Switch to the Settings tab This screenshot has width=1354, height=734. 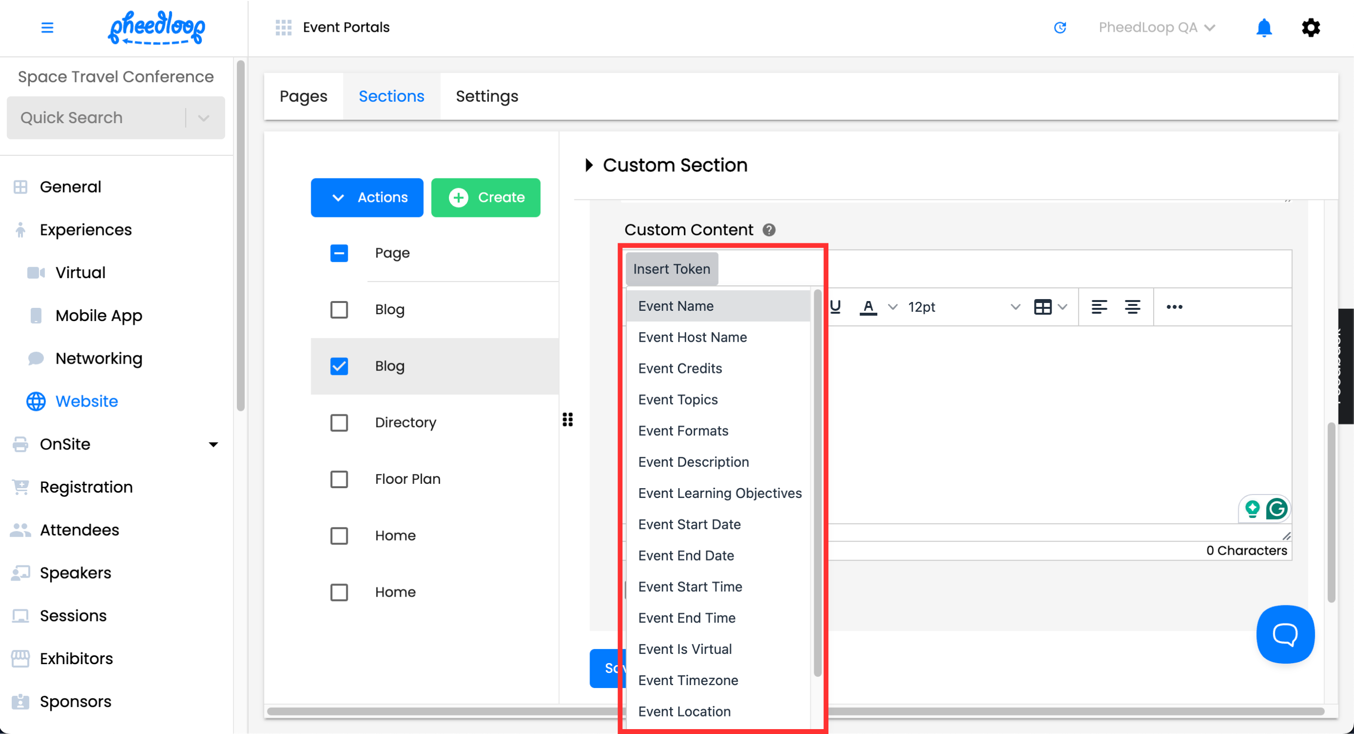pyautogui.click(x=487, y=96)
